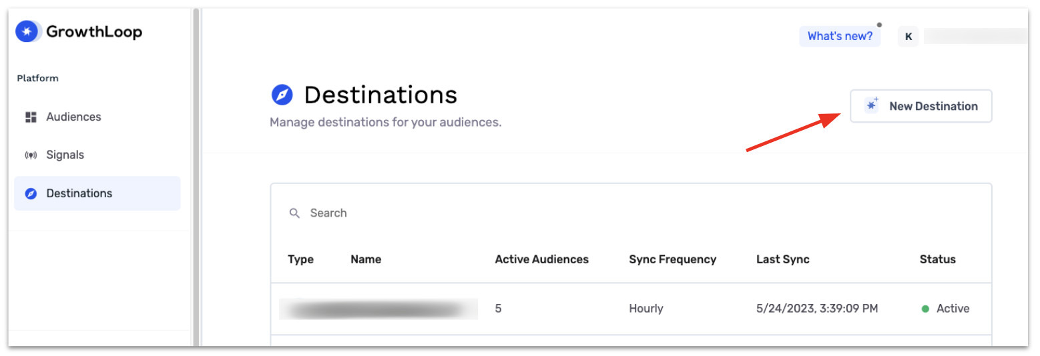The width and height of the screenshot is (1040, 356).
Task: Click the blurred destination name in first row
Action: (378, 309)
